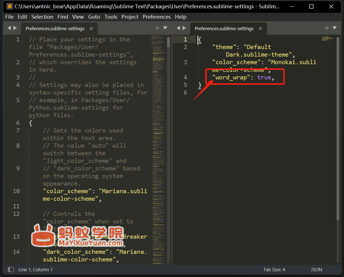Click the value true after word_wrap
This screenshot has height=277, width=344.
(264, 77)
